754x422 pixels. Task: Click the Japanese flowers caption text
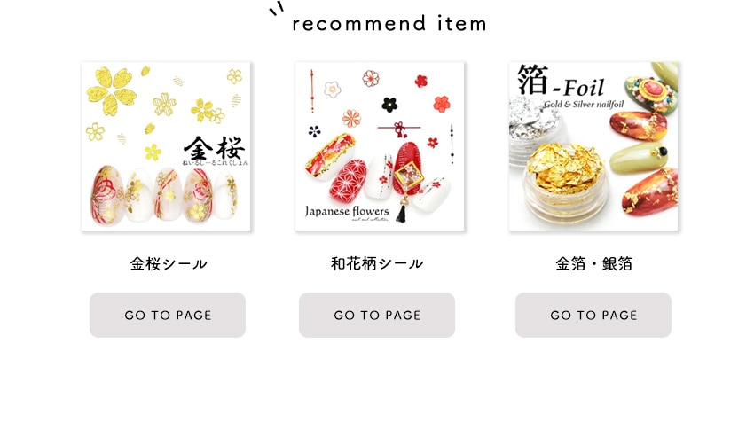click(x=347, y=211)
